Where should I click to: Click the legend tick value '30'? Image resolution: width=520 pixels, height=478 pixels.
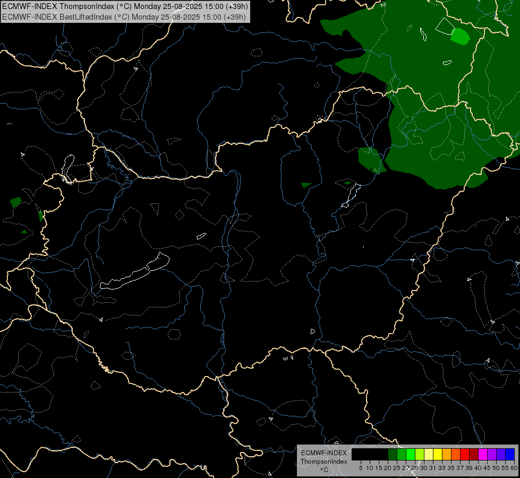click(x=424, y=468)
